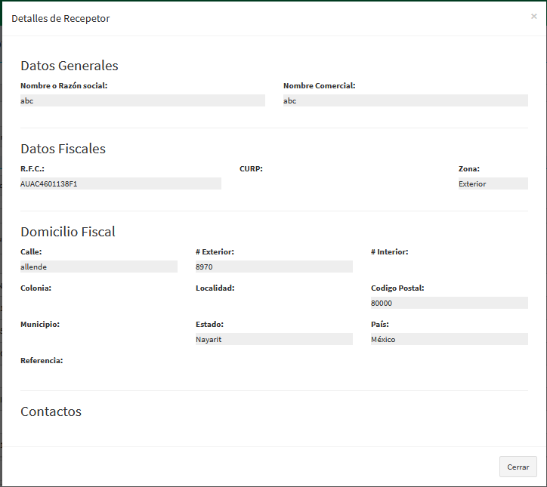The image size is (547, 487).
Task: Select the R.F.C. field with AUAC4601138F1
Action: [x=120, y=183]
